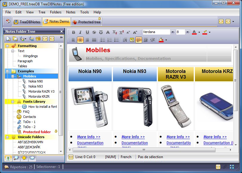Screen dimensions: 242x173
Task: Collapse the Formatting folder
Action: 7,46
